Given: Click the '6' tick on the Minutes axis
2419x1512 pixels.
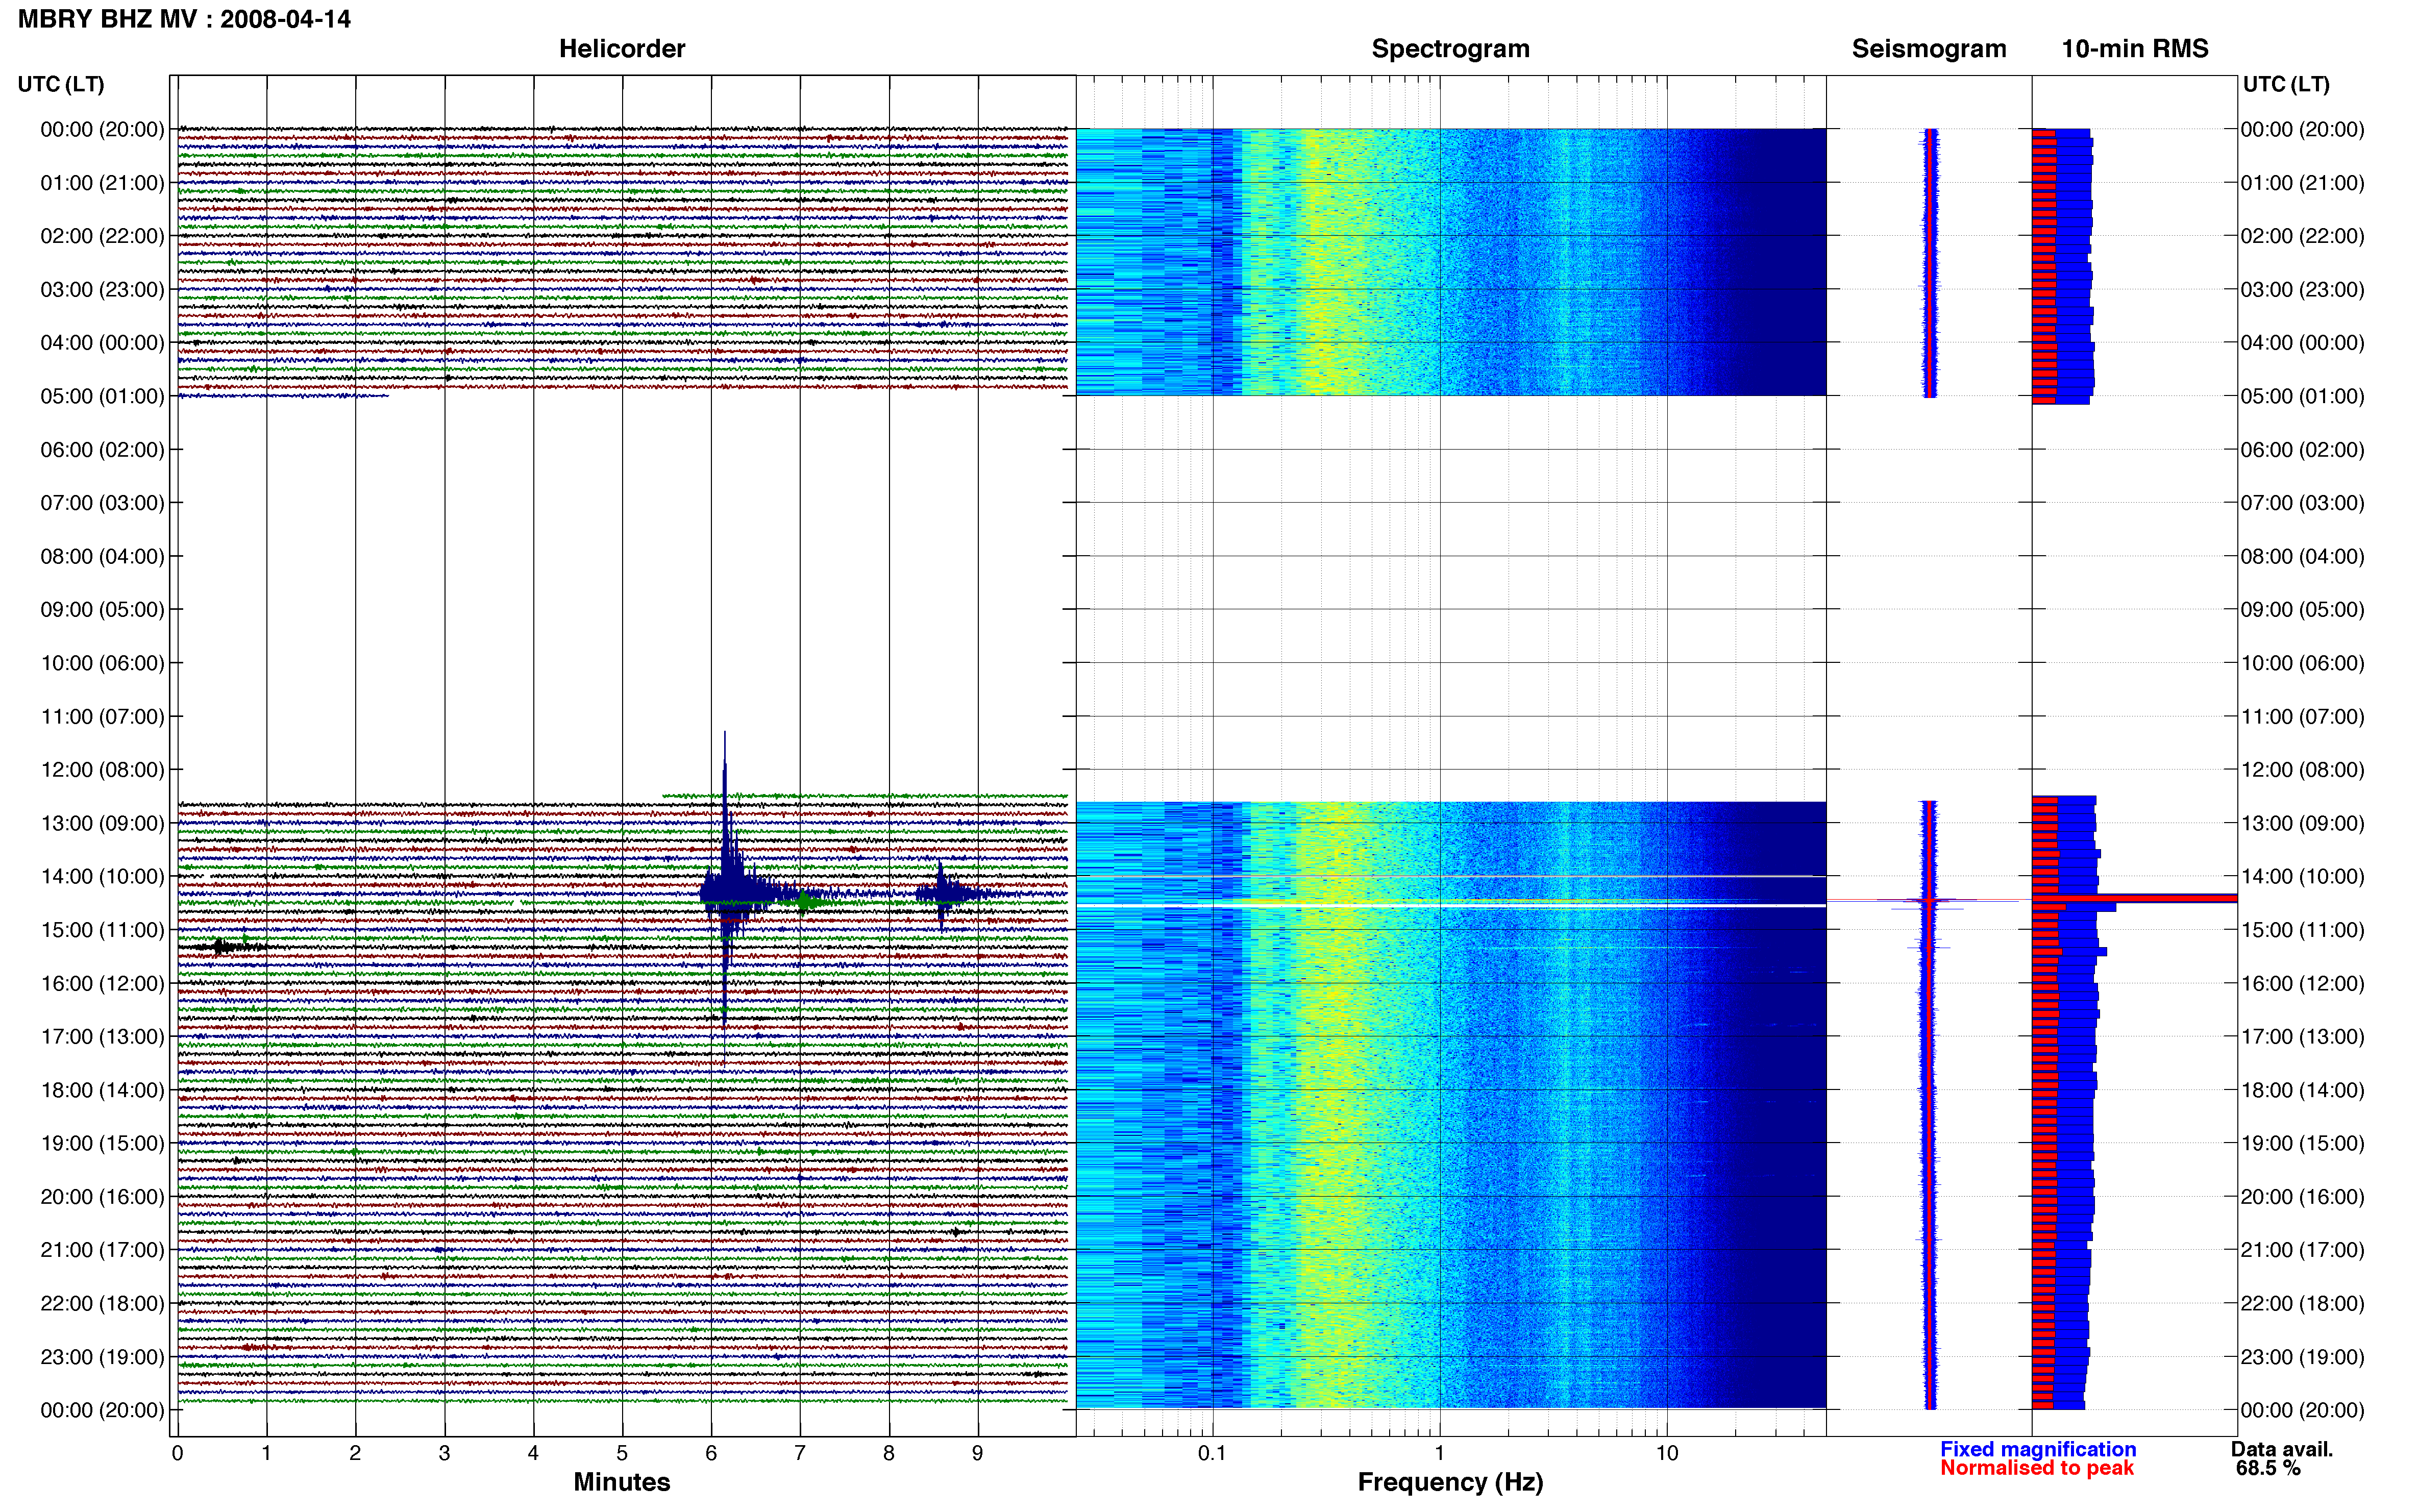Looking at the screenshot, I should [x=711, y=1454].
